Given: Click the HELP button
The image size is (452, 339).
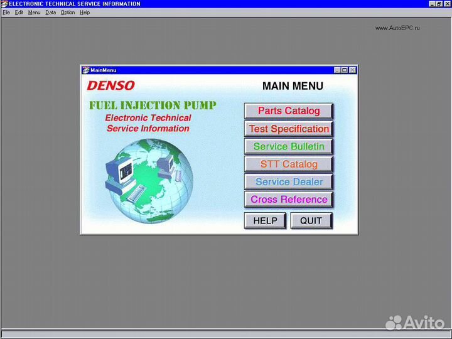Looking at the screenshot, I should point(265,221).
